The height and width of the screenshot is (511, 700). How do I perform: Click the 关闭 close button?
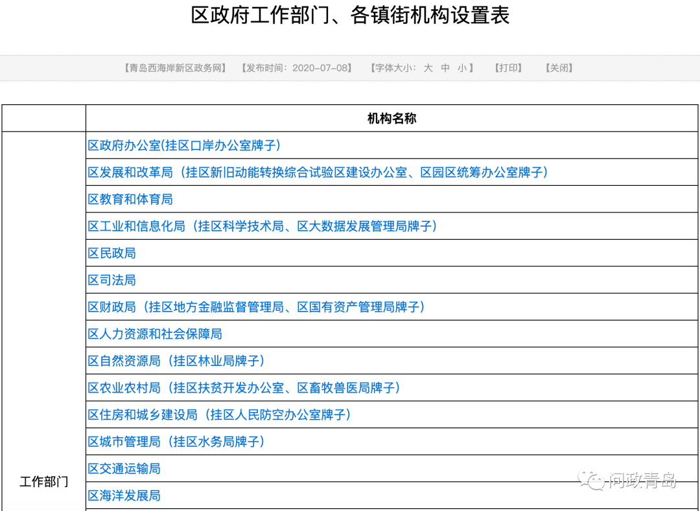pyautogui.click(x=559, y=68)
